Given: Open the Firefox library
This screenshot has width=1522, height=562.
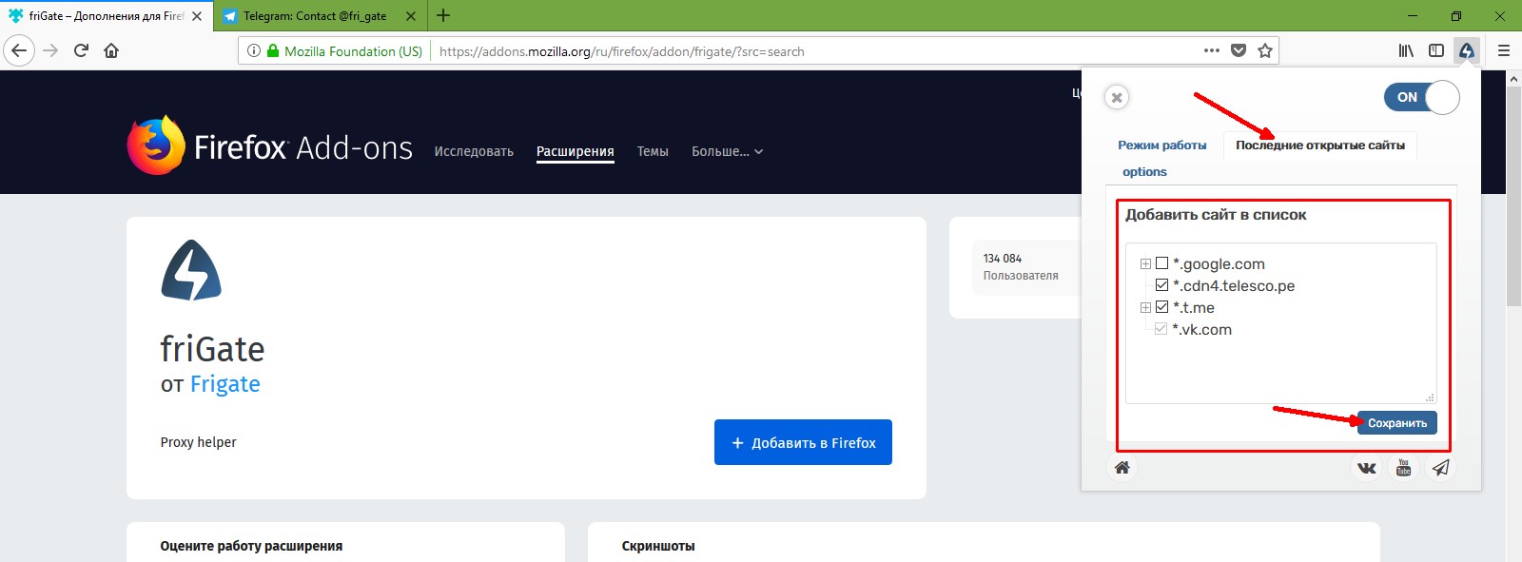Looking at the screenshot, I should (1406, 50).
